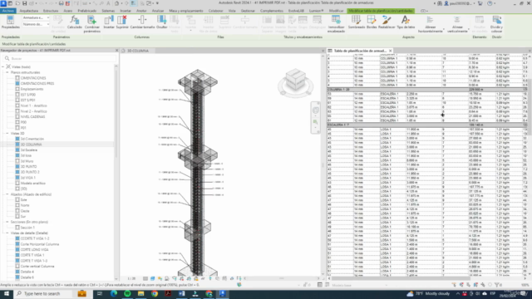Click Restablecer appearance tool

[x=387, y=22]
